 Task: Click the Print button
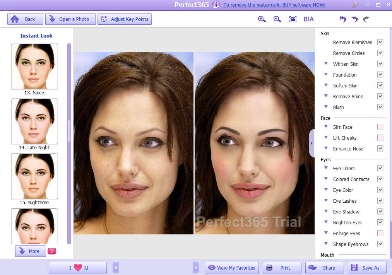pos(282,268)
